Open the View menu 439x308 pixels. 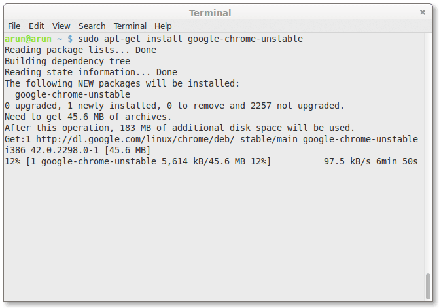point(61,26)
